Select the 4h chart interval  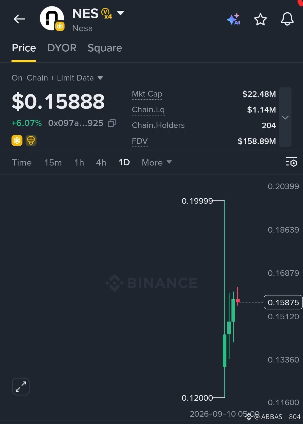tap(101, 162)
